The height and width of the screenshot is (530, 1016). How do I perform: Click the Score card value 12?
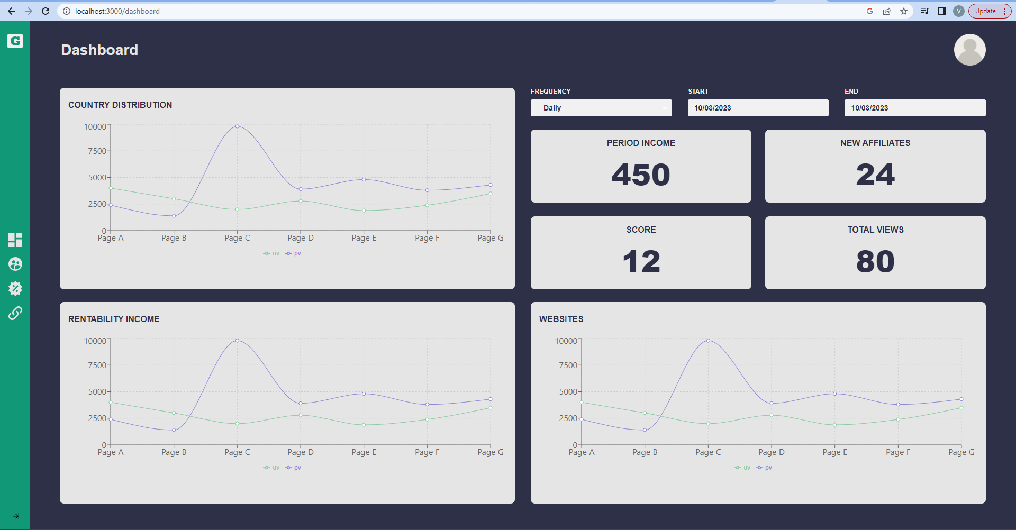[x=641, y=261]
